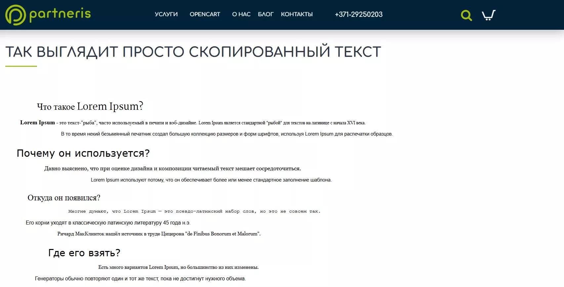Open the КОНТАКТЫ page
Image resolution: width=564 pixels, height=287 pixels.
point(297,14)
